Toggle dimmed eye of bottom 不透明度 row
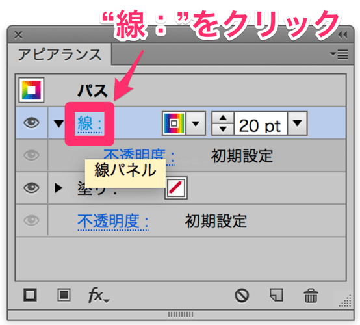Image resolution: width=360 pixels, height=325 pixels. coord(31,220)
